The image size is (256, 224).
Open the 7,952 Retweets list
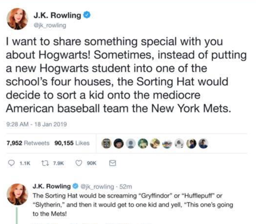28,143
